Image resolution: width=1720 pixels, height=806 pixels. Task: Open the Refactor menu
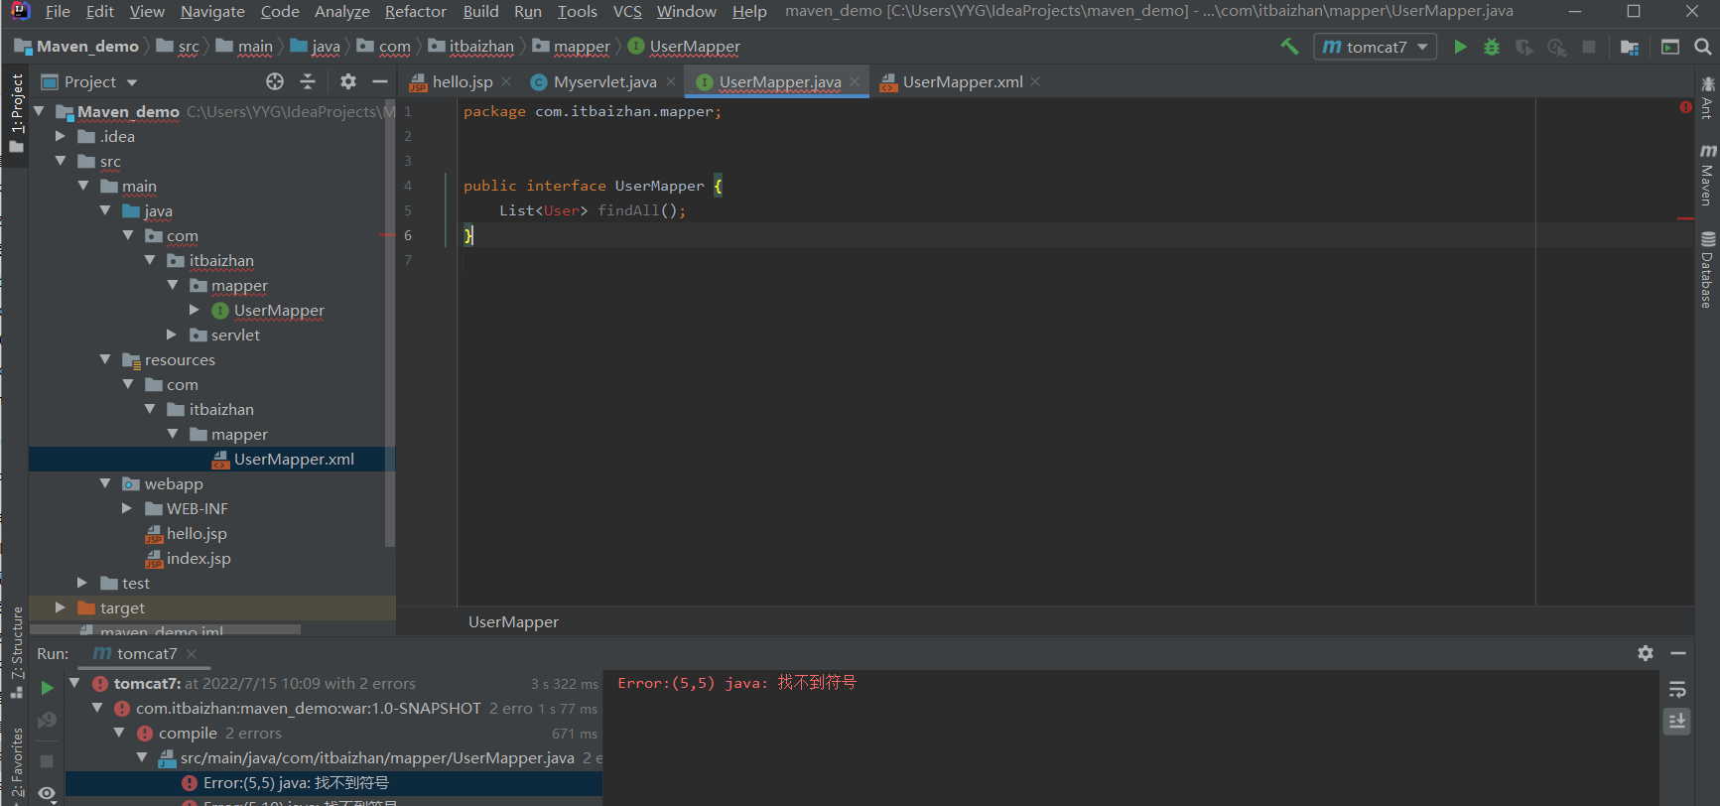[x=415, y=11]
